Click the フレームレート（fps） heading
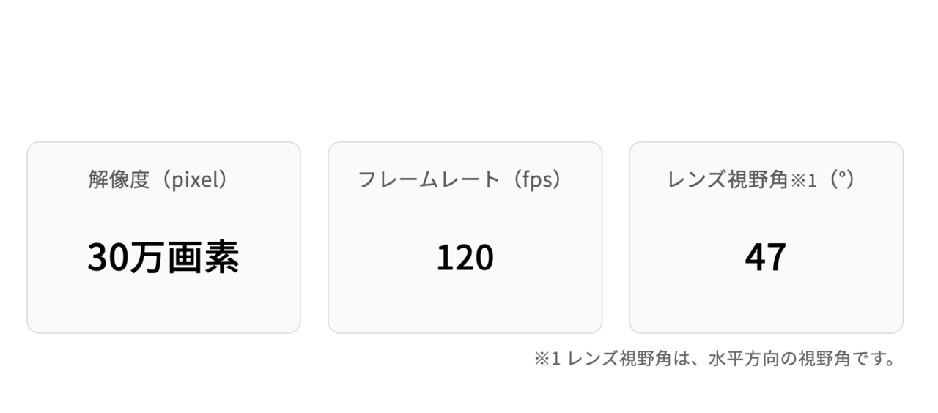This screenshot has height=413, width=938. [465, 179]
